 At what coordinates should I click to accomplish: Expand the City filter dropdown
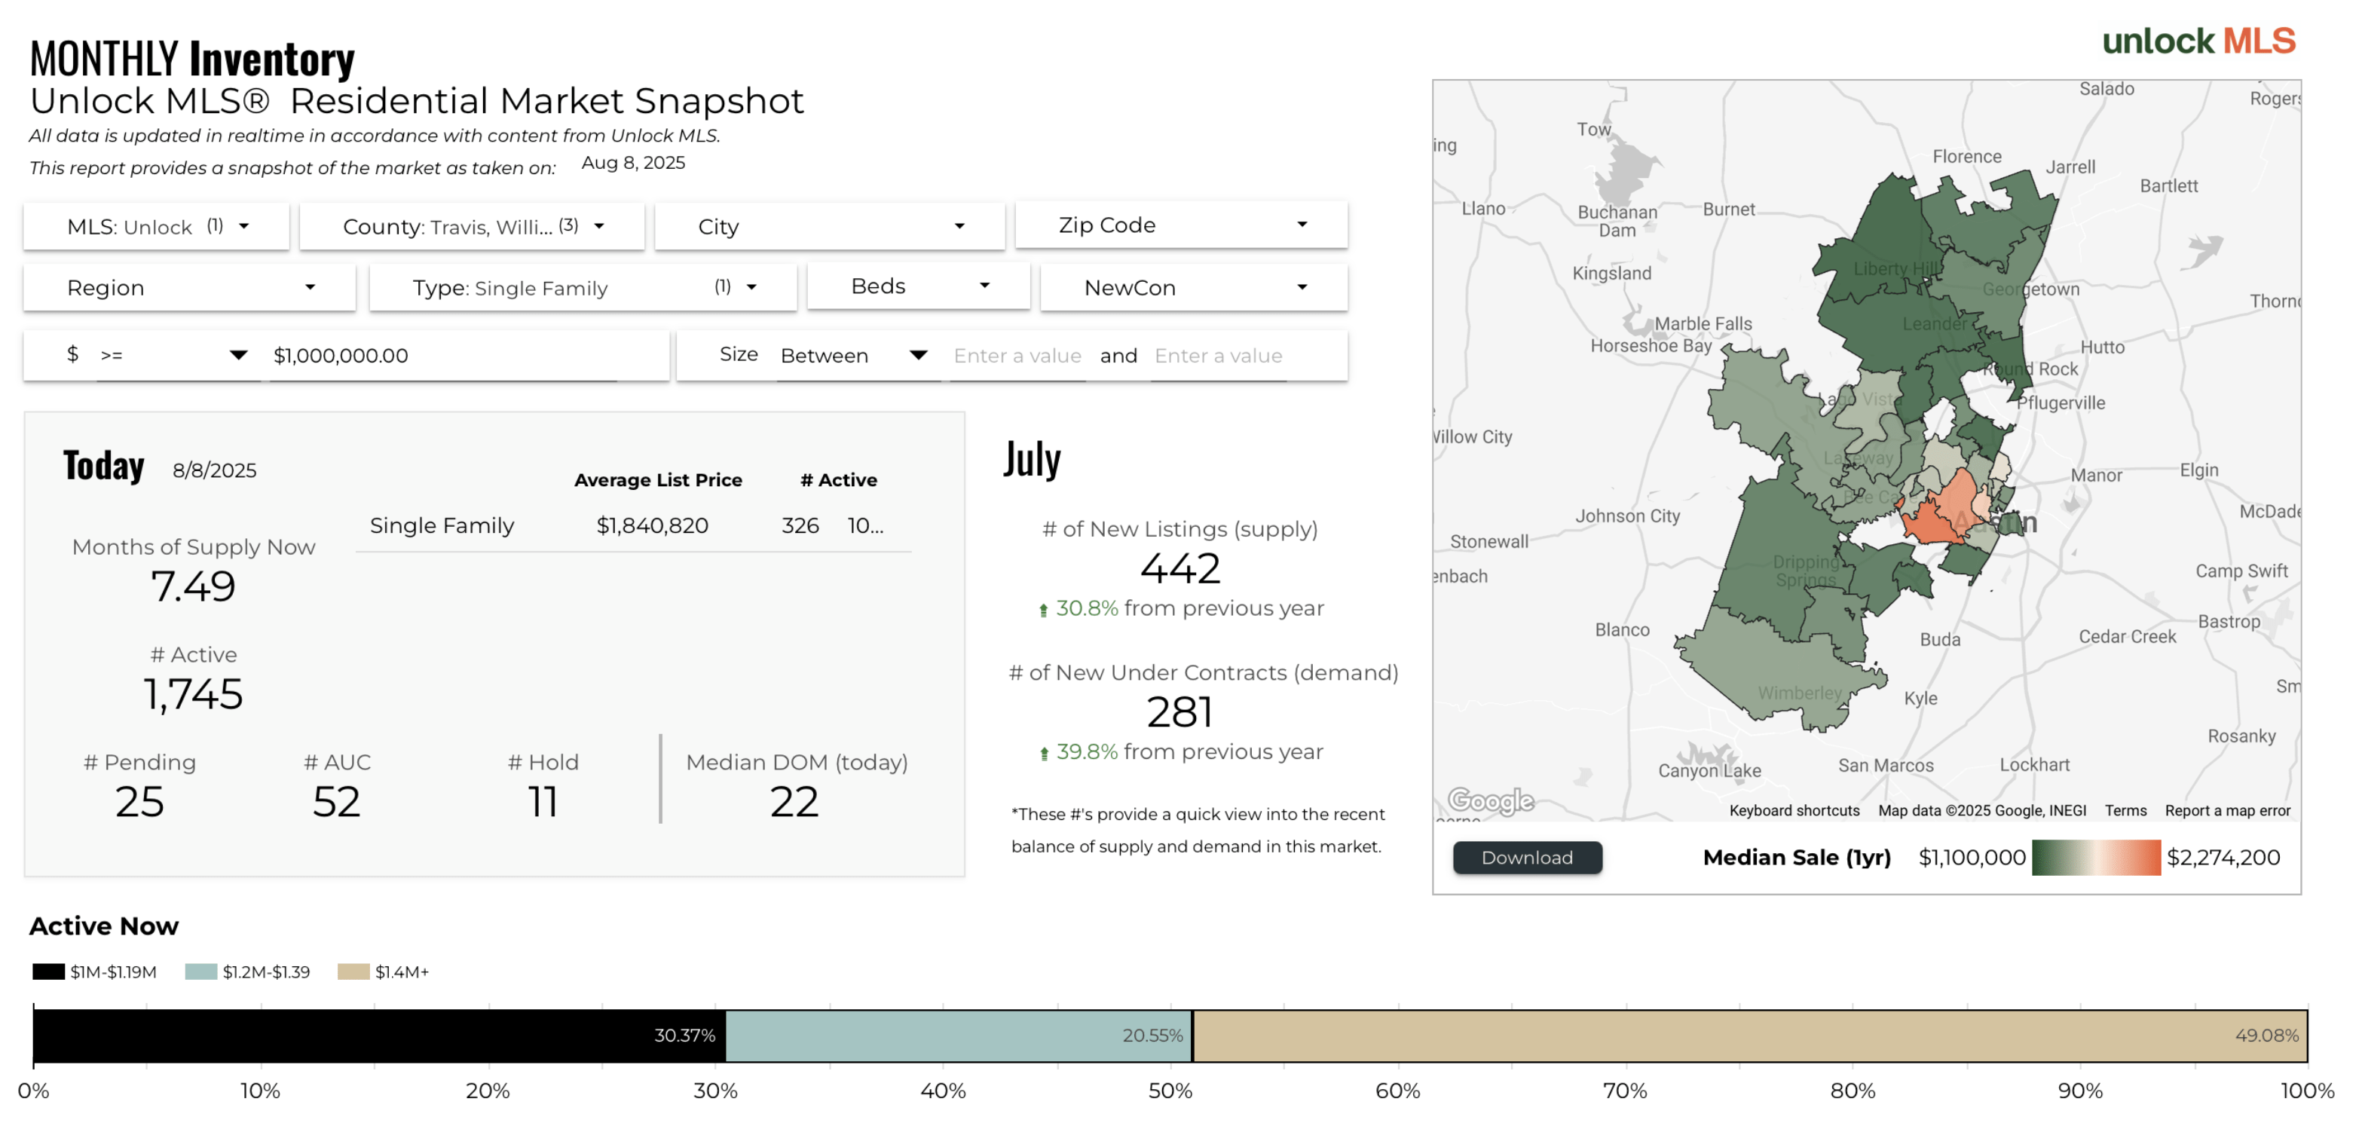(830, 227)
